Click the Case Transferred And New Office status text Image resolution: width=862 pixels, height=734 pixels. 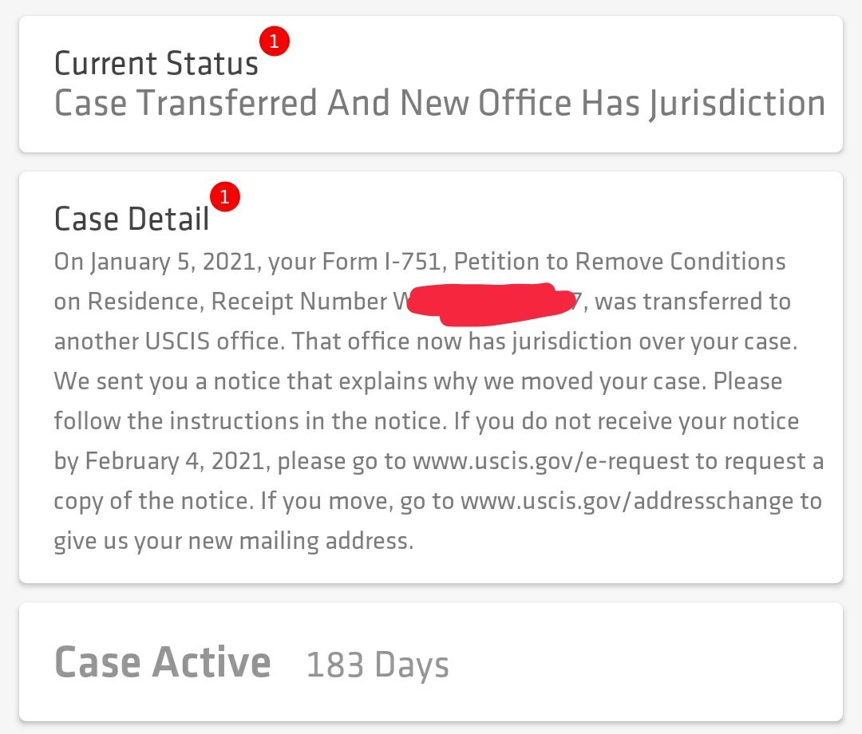click(x=440, y=103)
